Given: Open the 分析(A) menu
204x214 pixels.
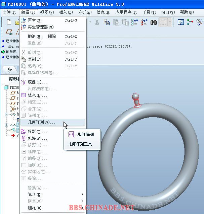Looking at the screenshot, I should 85,12.
